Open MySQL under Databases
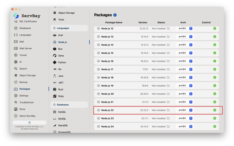This screenshot has height=146, width=234. [x=62, y=119]
